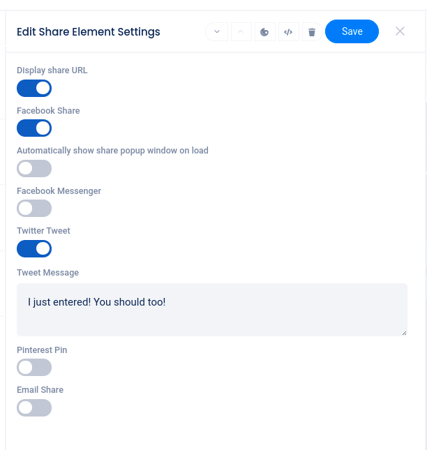Viewport: 427px width, 450px height.
Task: Save the share element settings
Action: point(352,31)
